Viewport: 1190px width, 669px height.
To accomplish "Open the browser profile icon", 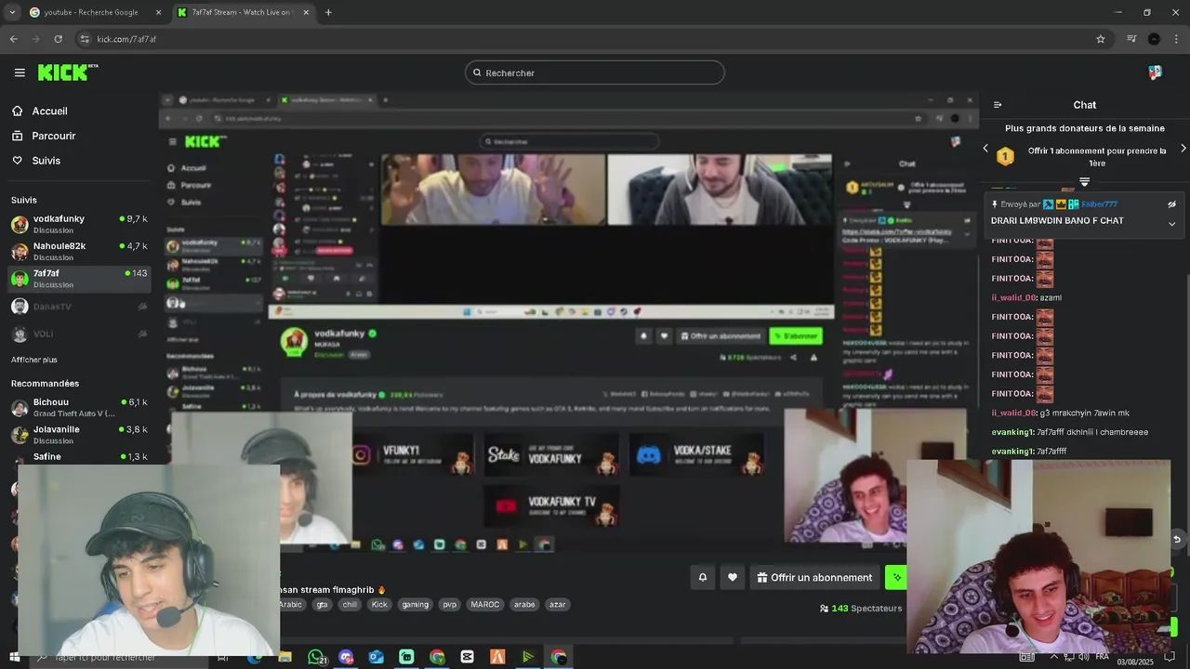I will point(1154,39).
